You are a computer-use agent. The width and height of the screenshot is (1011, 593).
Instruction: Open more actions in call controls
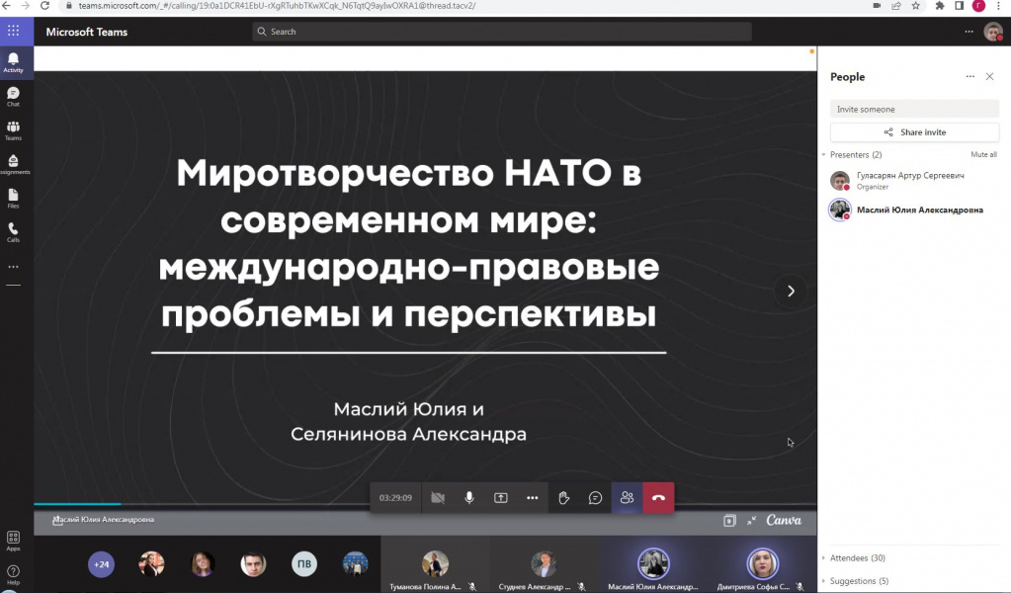pos(532,497)
